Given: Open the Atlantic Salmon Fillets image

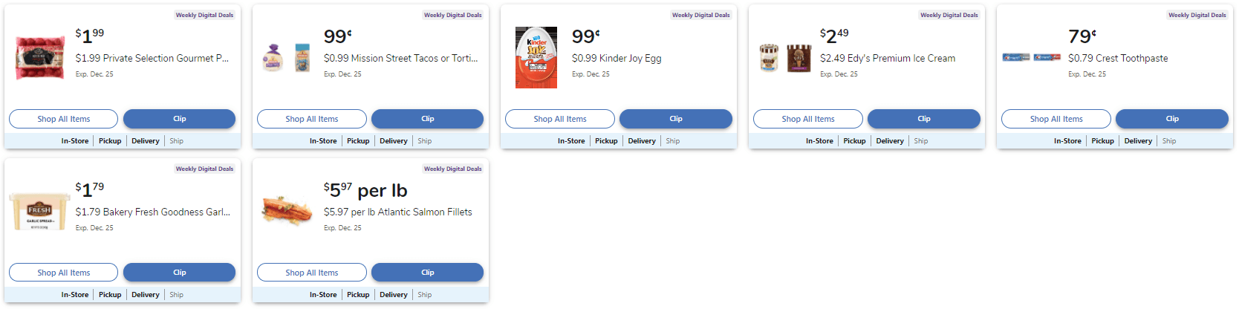Looking at the screenshot, I should point(288,211).
